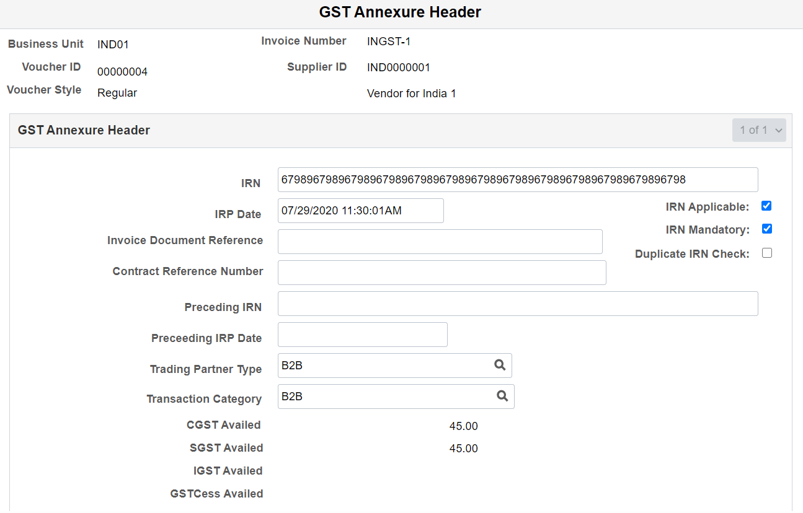803x513 pixels.
Task: Click the Supplier ID value IND0000001
Action: 399,67
